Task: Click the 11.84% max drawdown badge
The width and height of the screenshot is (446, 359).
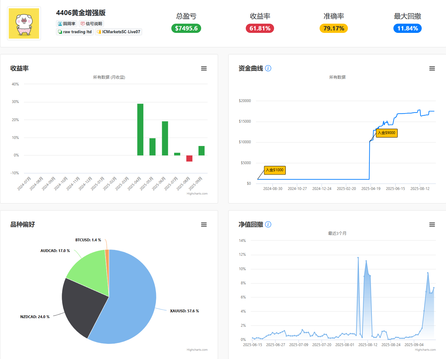Action: [408, 28]
